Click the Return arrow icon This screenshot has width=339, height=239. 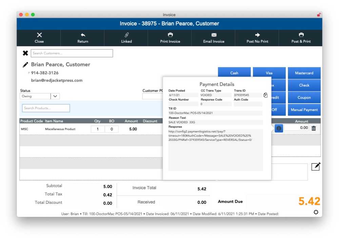point(83,35)
